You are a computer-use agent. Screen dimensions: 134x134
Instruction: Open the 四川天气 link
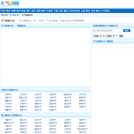[x=68, y=104]
